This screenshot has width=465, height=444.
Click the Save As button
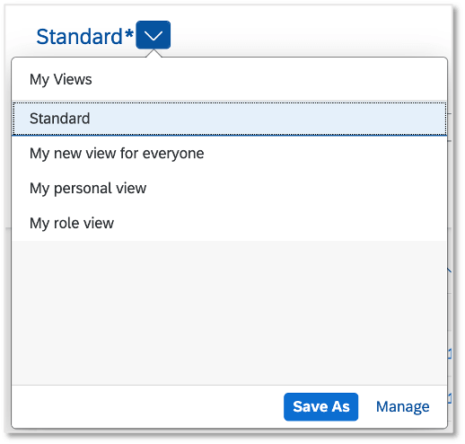pyautogui.click(x=320, y=406)
